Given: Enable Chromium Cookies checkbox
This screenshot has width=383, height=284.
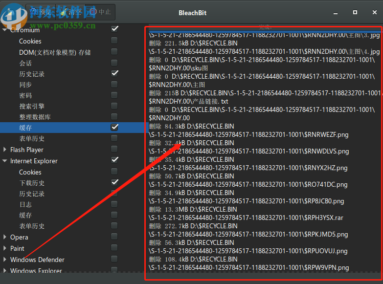Looking at the screenshot, I should (x=114, y=40).
